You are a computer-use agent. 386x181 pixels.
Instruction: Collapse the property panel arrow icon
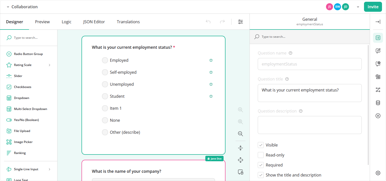(x=378, y=22)
